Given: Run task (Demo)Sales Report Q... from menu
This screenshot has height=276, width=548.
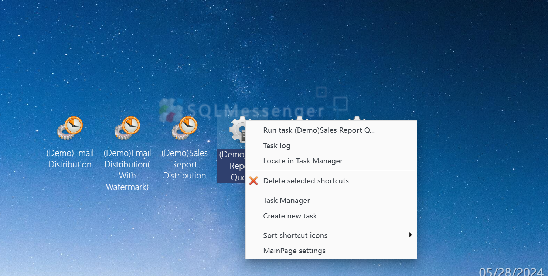Looking at the screenshot, I should [x=331, y=130].
